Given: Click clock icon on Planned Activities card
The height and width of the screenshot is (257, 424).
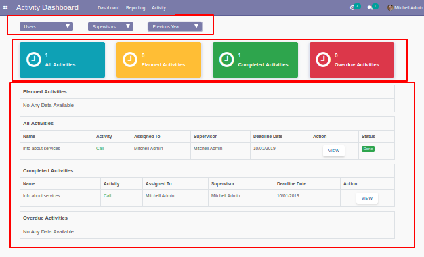Looking at the screenshot, I should tap(130, 60).
